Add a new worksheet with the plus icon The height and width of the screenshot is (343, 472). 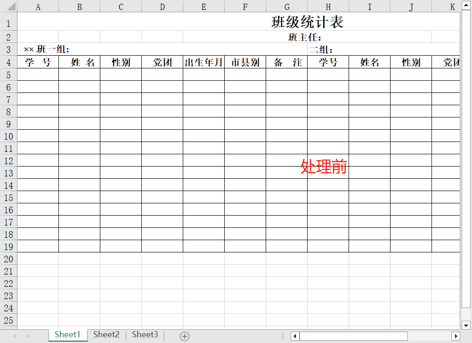click(184, 335)
